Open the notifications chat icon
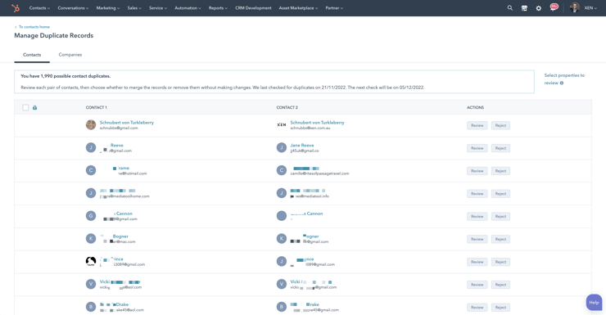This screenshot has height=315, width=606. 554,7
